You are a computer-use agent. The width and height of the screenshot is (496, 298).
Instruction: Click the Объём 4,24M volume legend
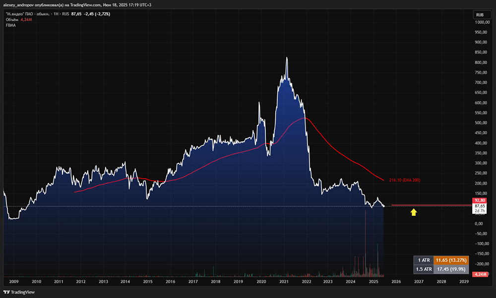coord(19,20)
